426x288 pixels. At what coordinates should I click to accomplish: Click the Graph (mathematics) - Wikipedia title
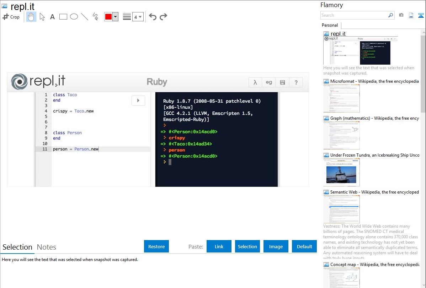374,118
